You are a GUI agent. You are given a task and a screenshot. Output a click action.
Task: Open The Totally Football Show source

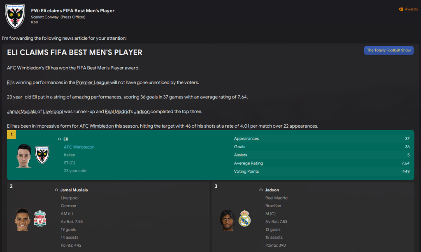click(x=388, y=50)
